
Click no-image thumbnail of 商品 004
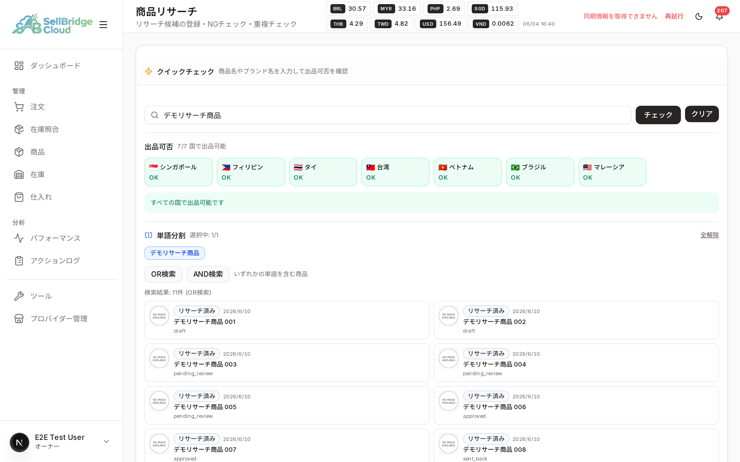449,358
